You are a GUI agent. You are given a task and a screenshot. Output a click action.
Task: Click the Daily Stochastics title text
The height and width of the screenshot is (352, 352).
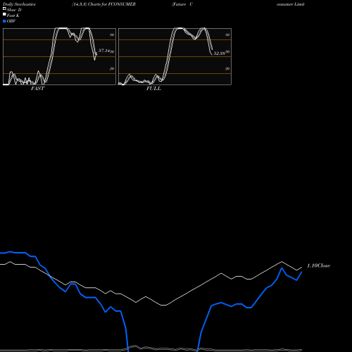(x=19, y=4)
